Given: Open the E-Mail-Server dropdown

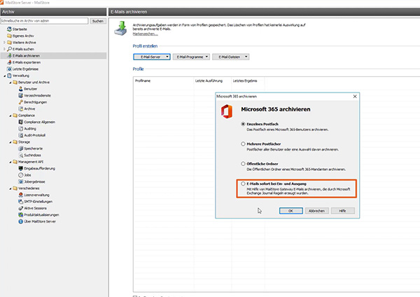Looking at the screenshot, I should pyautogui.click(x=151, y=57).
